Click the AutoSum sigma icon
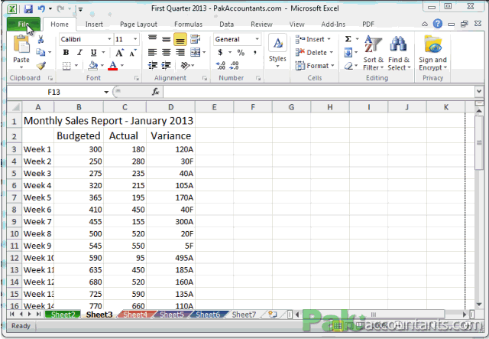This screenshot has width=489, height=339. (x=348, y=39)
